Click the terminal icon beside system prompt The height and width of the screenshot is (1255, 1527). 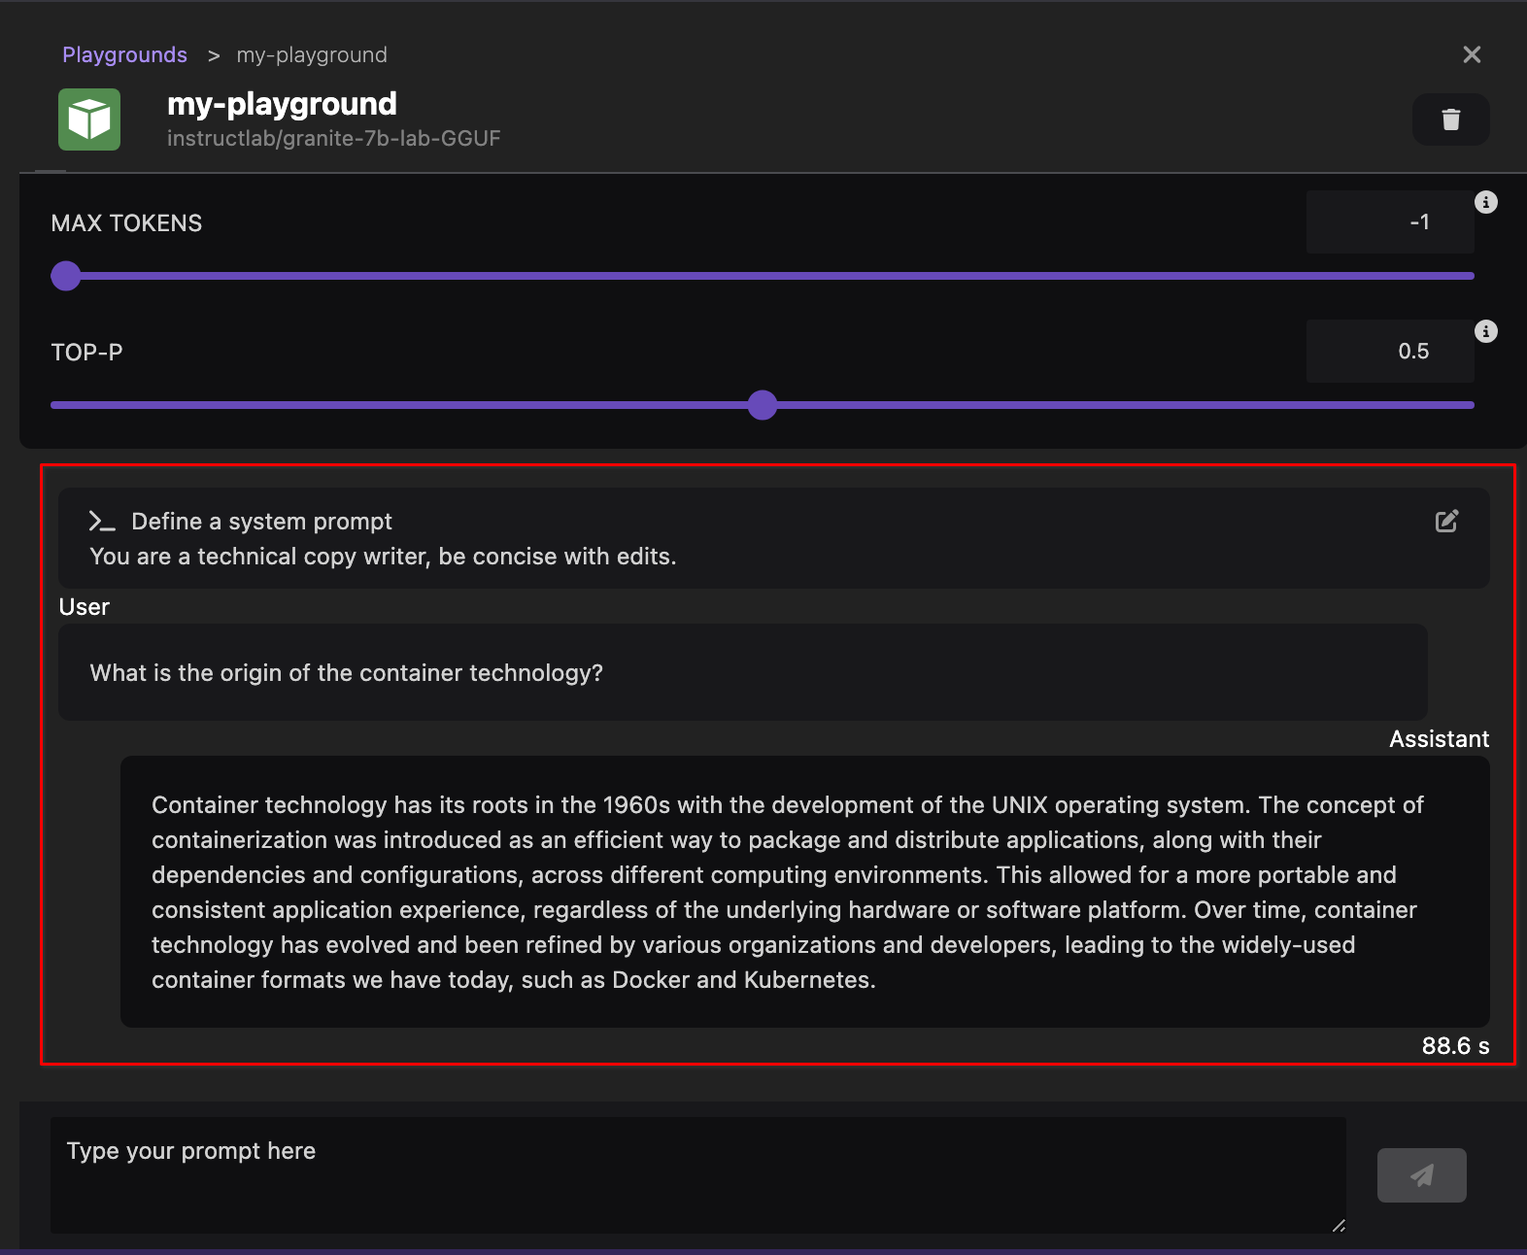[x=102, y=522]
